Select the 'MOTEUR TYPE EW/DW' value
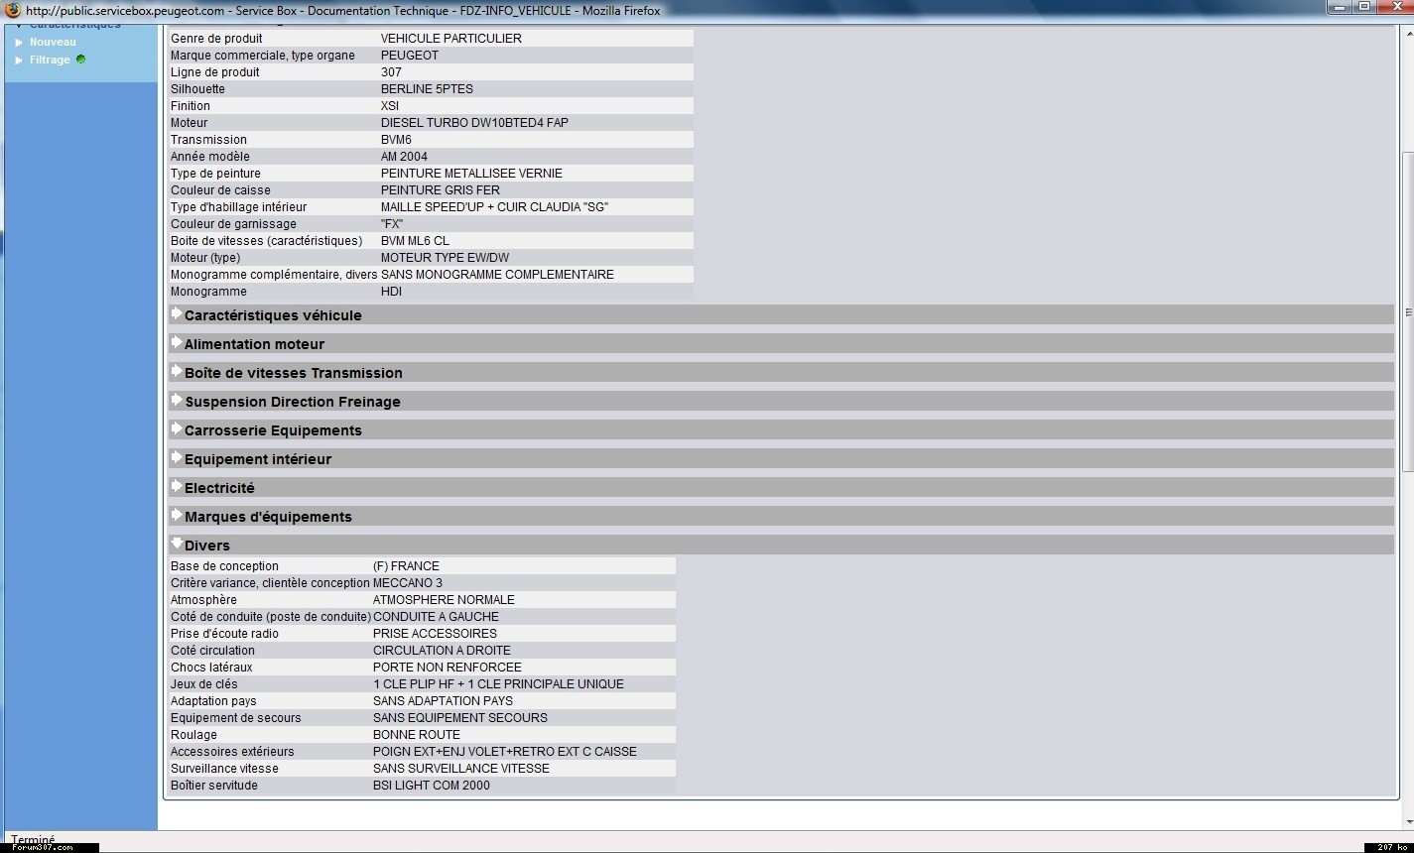This screenshot has height=853, width=1414. pyautogui.click(x=445, y=258)
